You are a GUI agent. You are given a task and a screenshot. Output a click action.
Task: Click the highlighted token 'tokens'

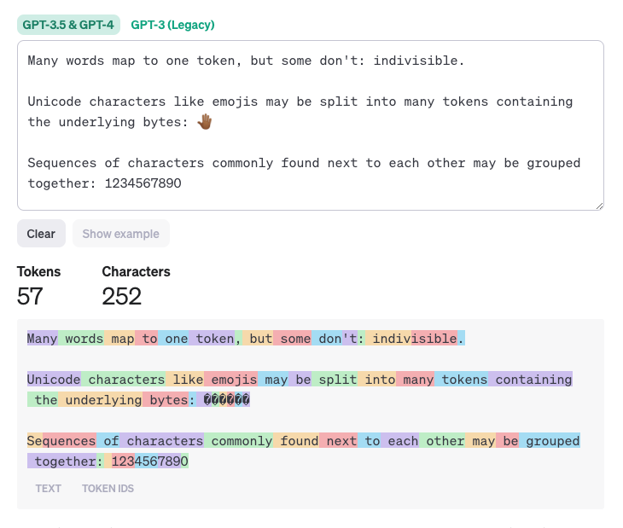click(462, 379)
